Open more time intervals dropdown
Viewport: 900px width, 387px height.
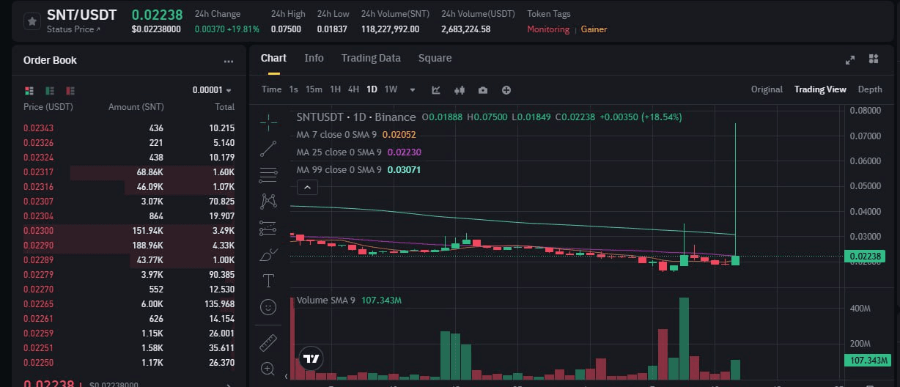point(413,89)
